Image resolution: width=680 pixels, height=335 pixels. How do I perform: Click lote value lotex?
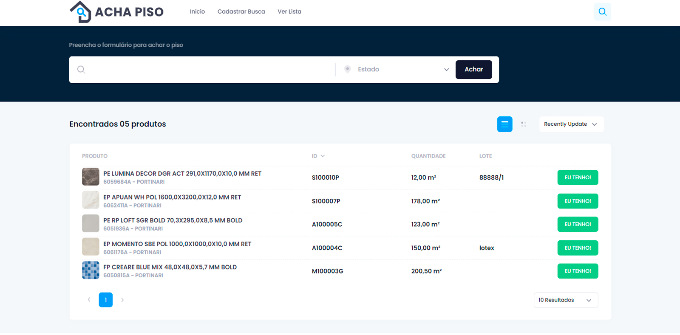tap(487, 248)
